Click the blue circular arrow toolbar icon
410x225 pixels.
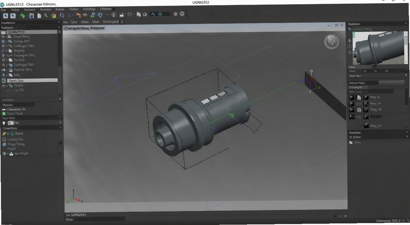point(100,15)
